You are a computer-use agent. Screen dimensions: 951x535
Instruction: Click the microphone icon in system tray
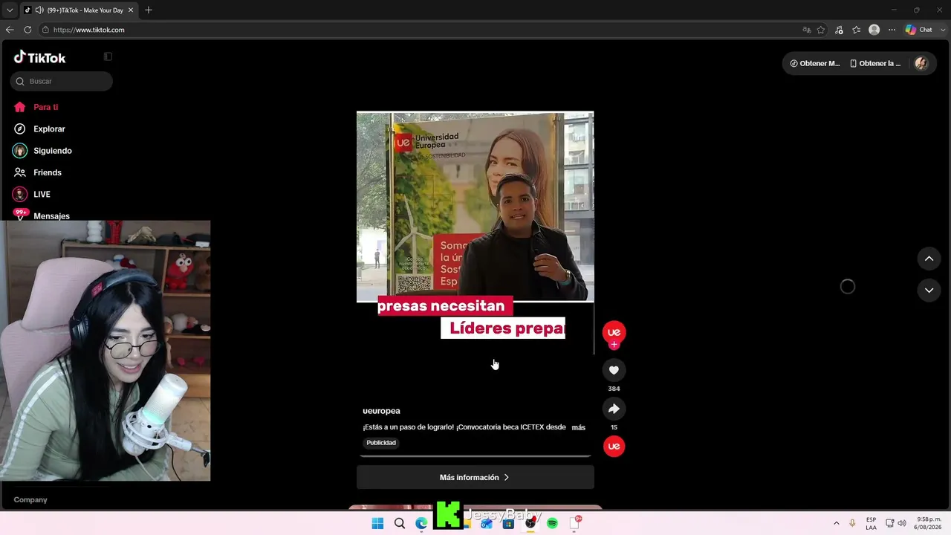852,523
